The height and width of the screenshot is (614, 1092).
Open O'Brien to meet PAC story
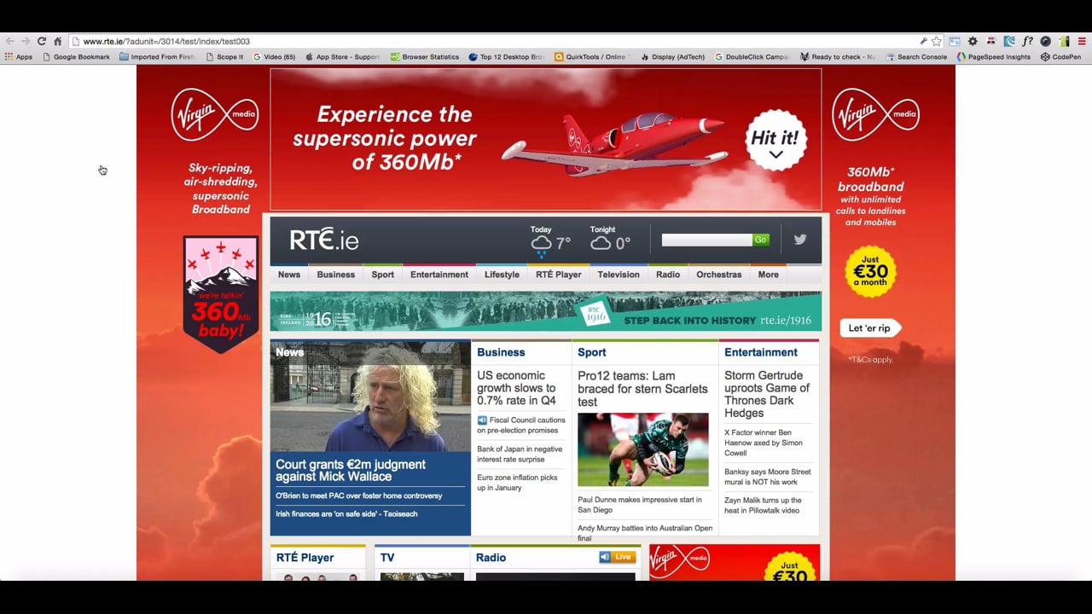click(x=359, y=495)
